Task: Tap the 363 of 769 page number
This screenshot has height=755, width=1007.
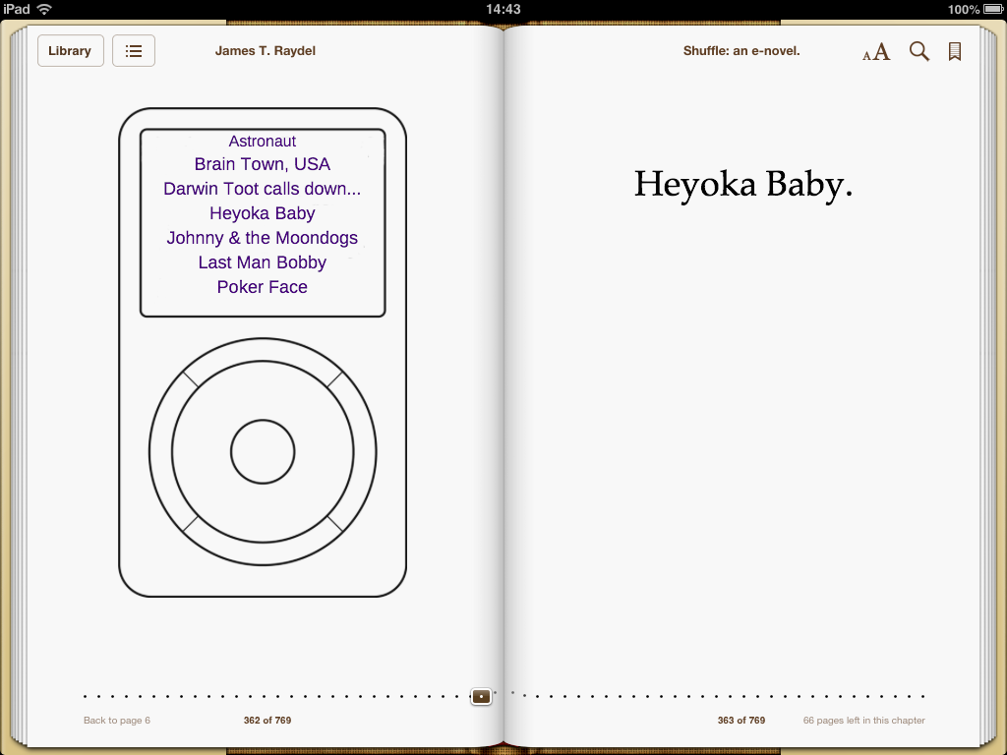Action: click(741, 721)
